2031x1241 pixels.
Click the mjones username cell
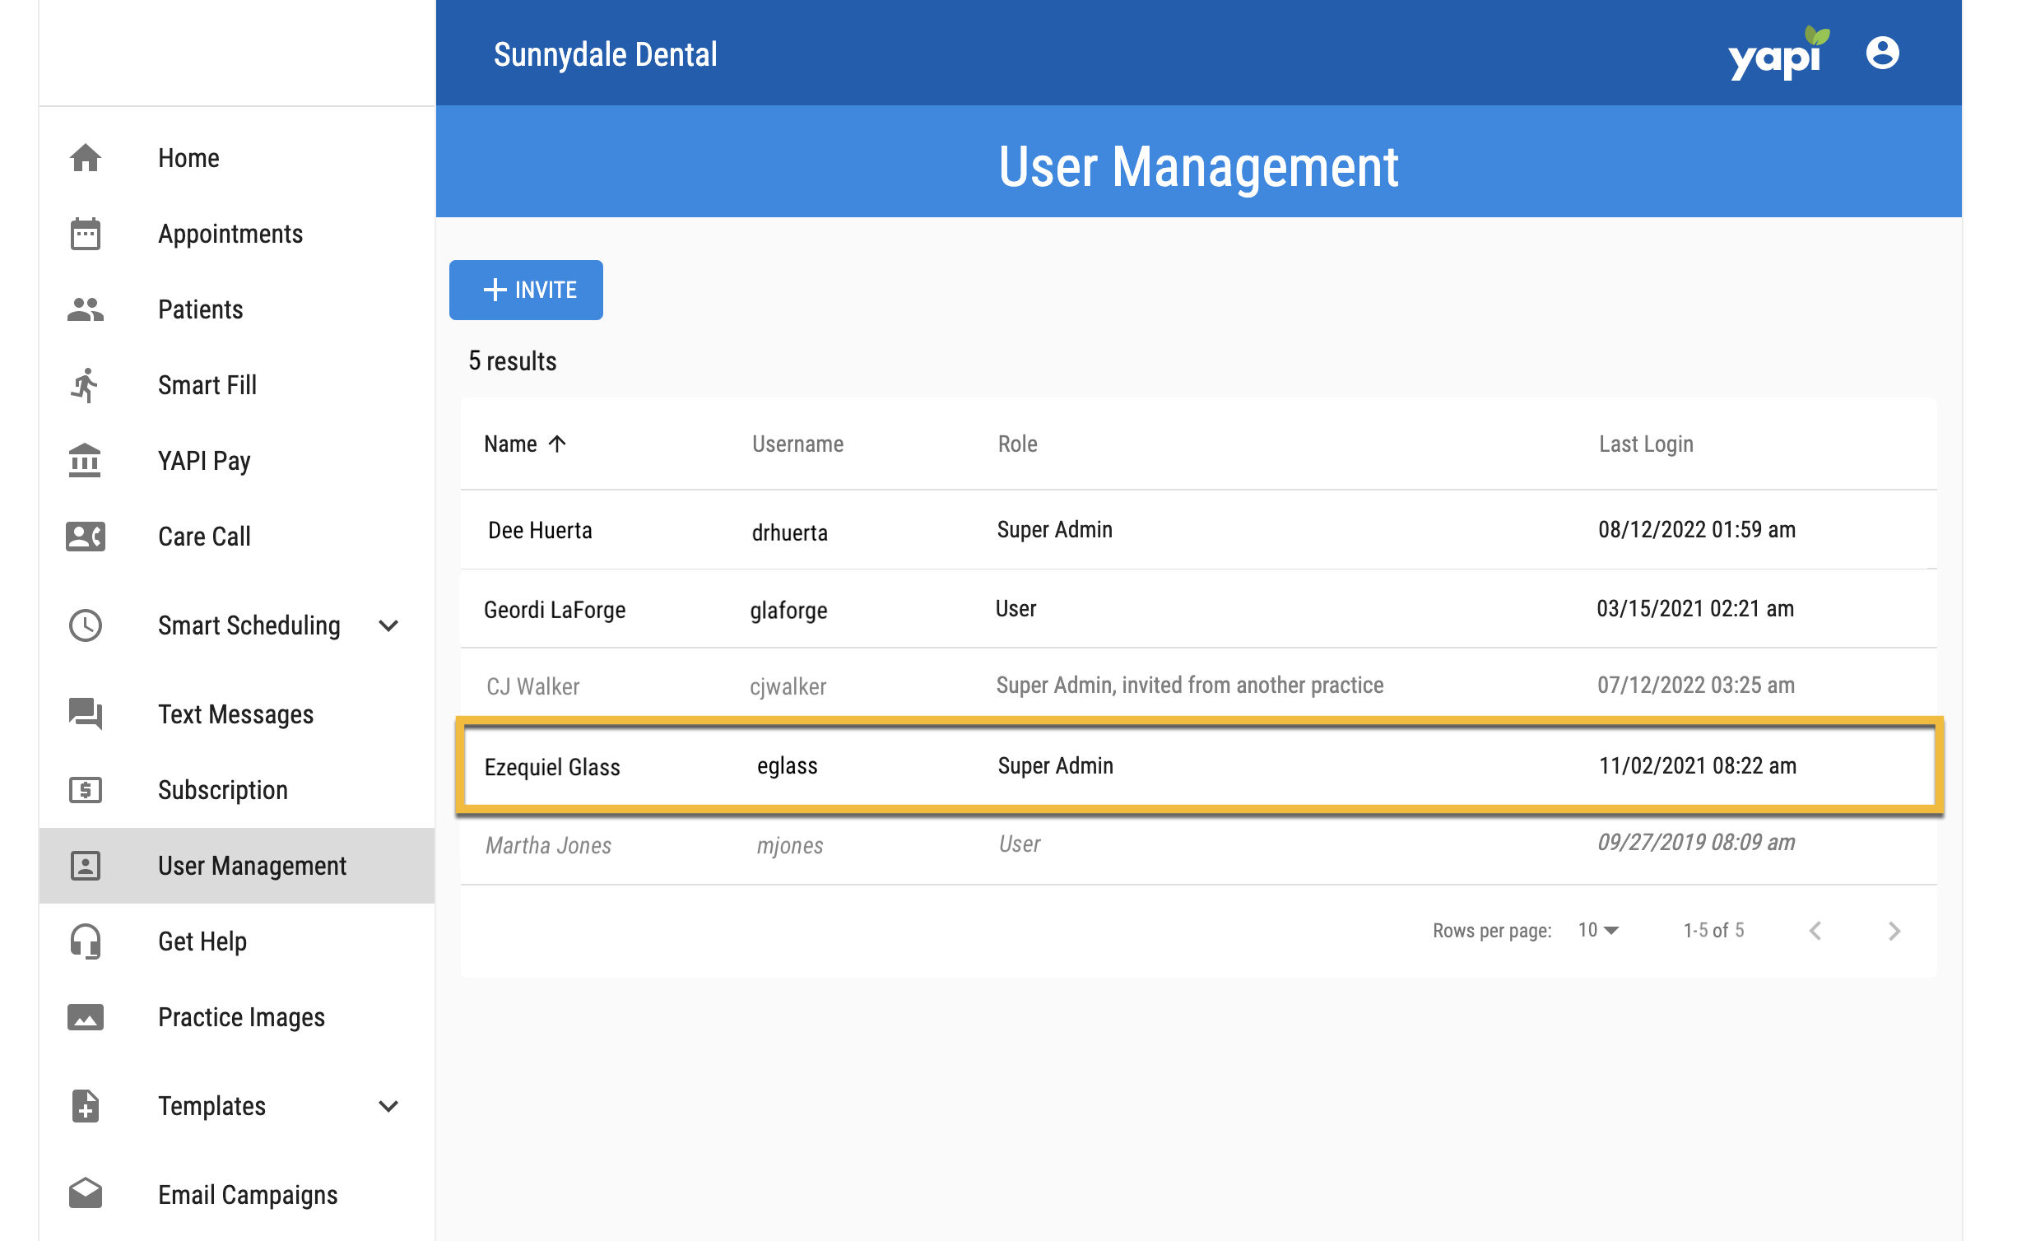point(790,845)
